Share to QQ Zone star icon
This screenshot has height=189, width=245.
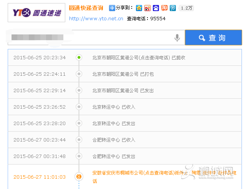pos(139,8)
